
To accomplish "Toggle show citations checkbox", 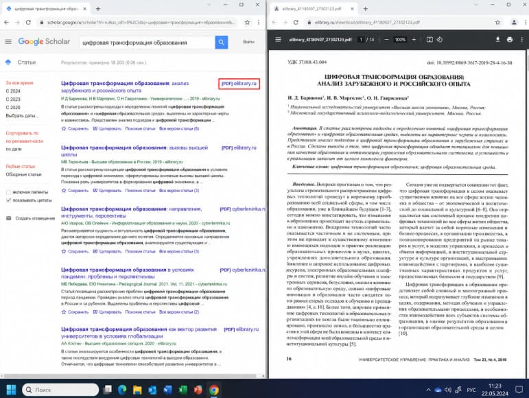I will [x=8, y=200].
